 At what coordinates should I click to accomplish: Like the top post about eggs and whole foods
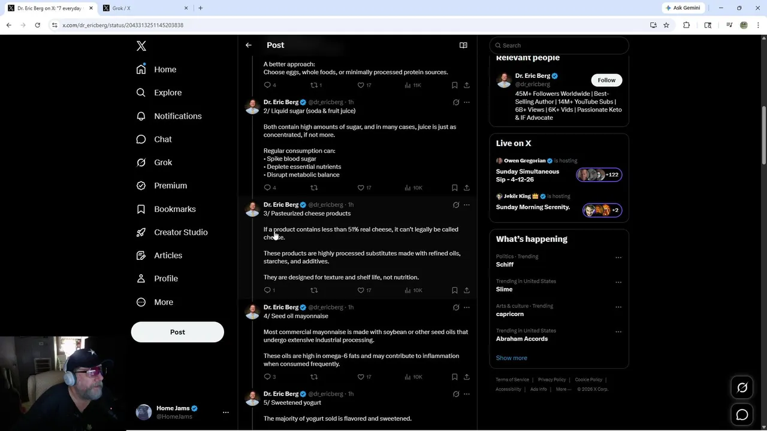(x=361, y=85)
